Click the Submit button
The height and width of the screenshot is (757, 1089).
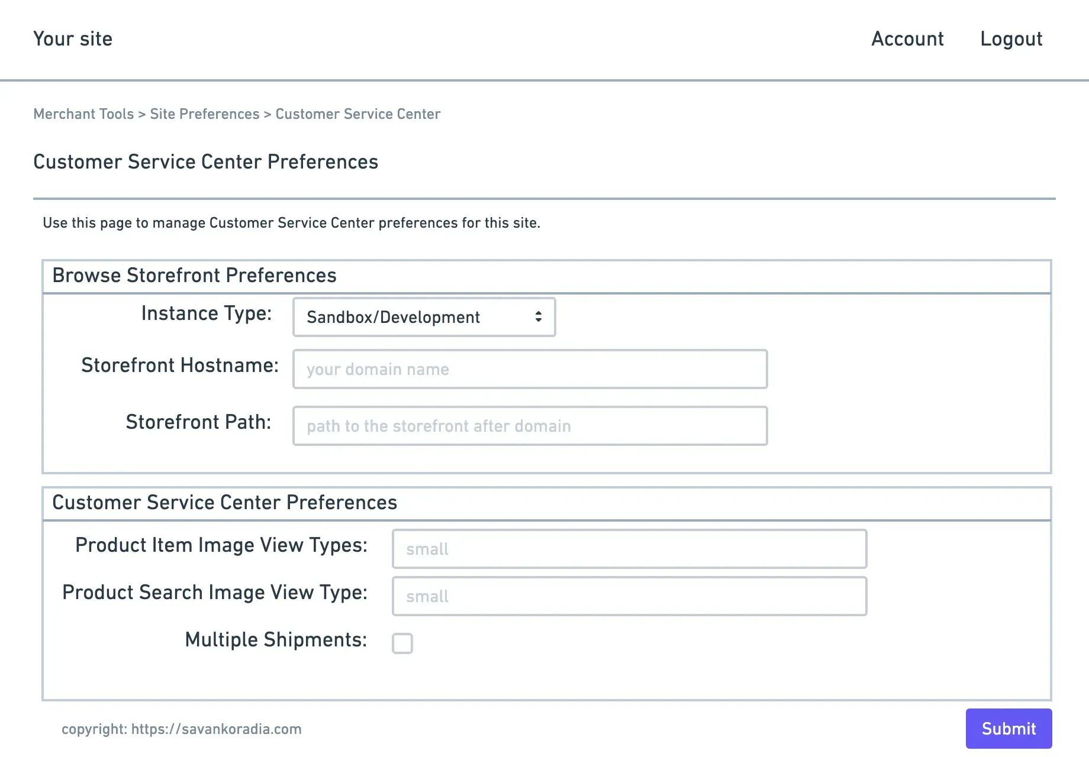(1009, 729)
